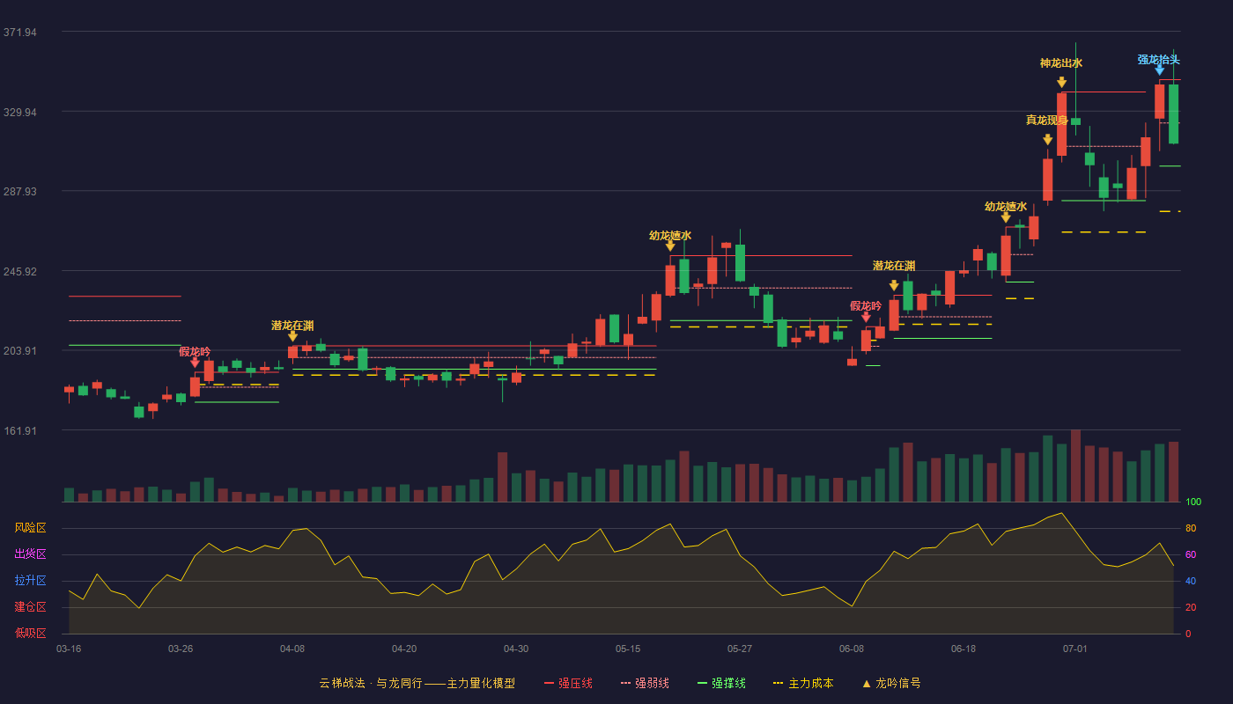Click the blue 强龙抬头 signal arrow
Screen dimensions: 1233x704
coord(1159,70)
